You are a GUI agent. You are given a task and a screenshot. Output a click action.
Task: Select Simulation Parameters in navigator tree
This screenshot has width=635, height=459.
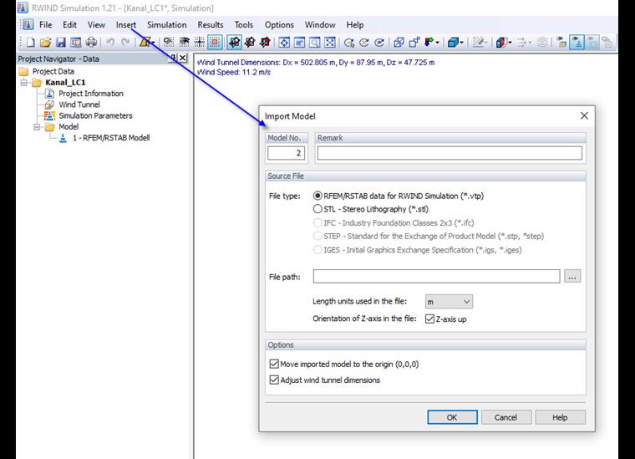[x=95, y=116]
